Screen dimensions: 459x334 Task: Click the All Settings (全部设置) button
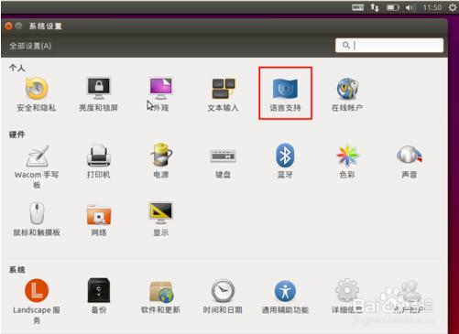point(30,46)
